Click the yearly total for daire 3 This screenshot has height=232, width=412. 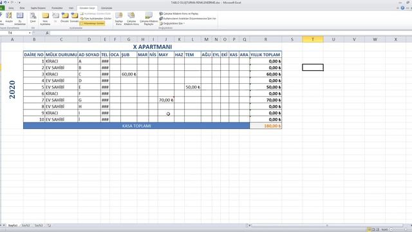[x=266, y=74]
